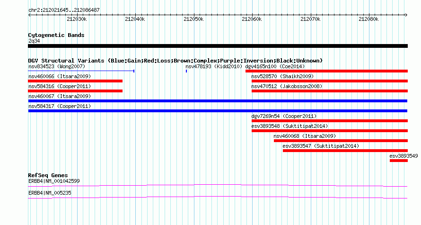Click the blue nsv584317 gain bar

pos(218,111)
